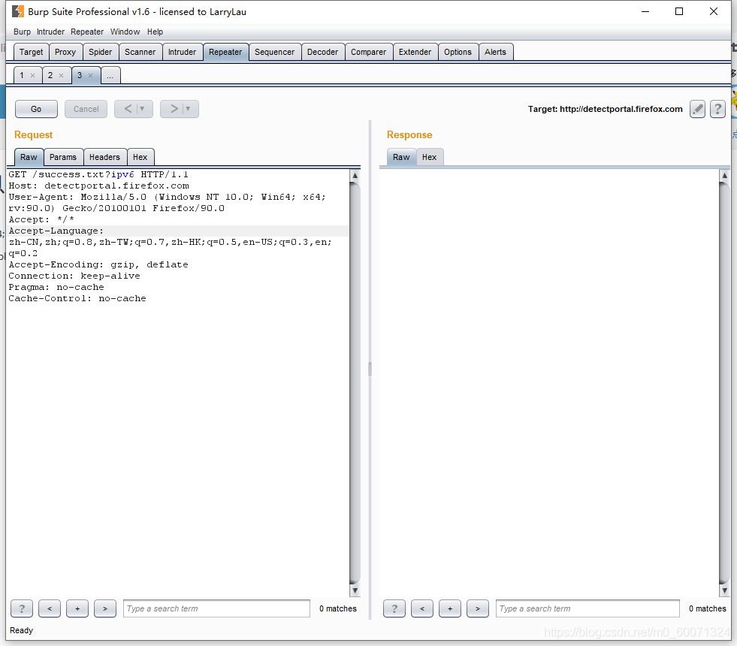Open history-forward dropdown arrow

tap(188, 109)
